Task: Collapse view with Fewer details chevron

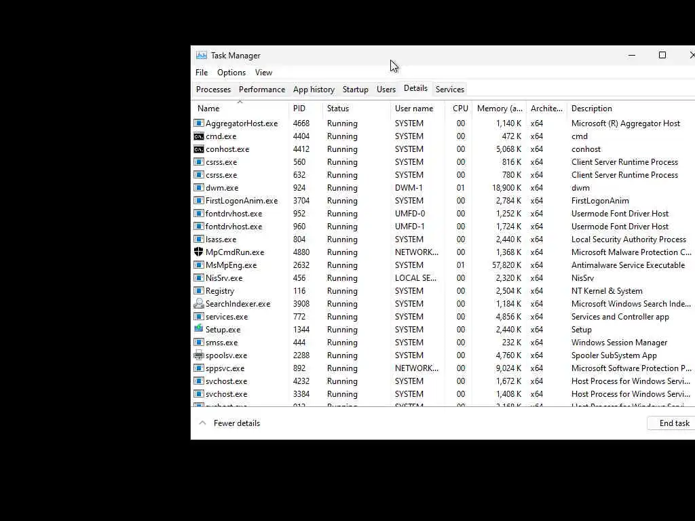Action: pos(202,423)
